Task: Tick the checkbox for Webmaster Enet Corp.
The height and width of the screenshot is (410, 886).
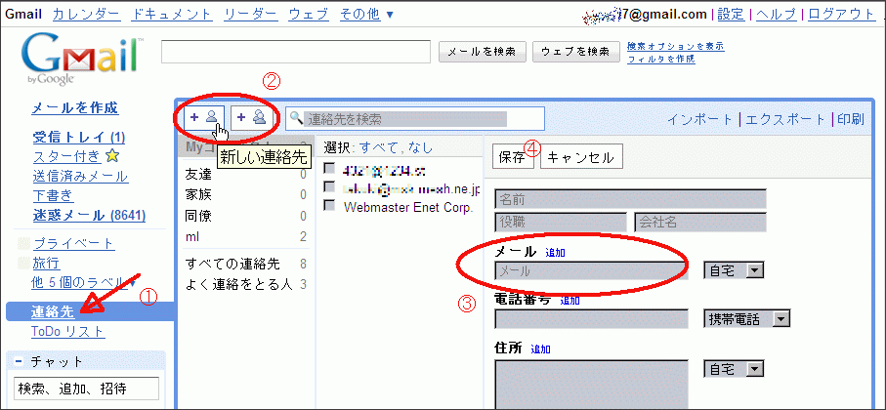Action: pyautogui.click(x=329, y=206)
